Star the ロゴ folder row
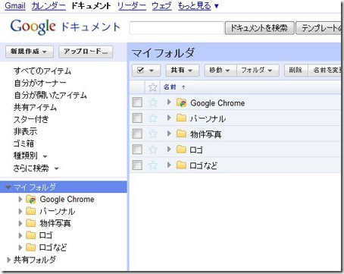 coord(153,150)
